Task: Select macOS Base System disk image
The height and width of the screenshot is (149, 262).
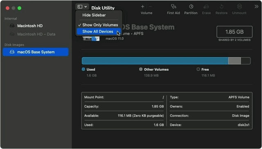Action: point(36,52)
